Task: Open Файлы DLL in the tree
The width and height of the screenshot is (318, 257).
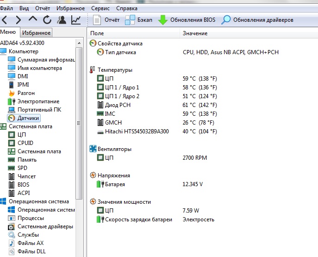Action: coord(27,251)
